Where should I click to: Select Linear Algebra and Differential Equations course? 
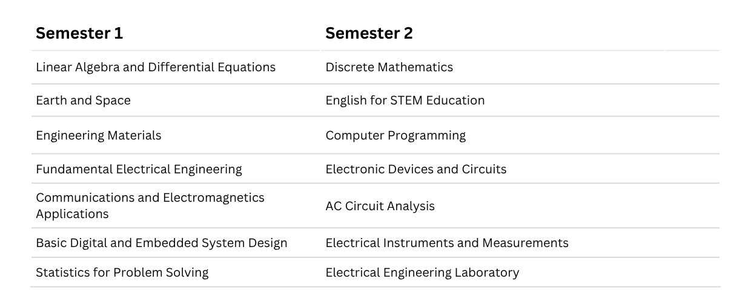pos(156,67)
